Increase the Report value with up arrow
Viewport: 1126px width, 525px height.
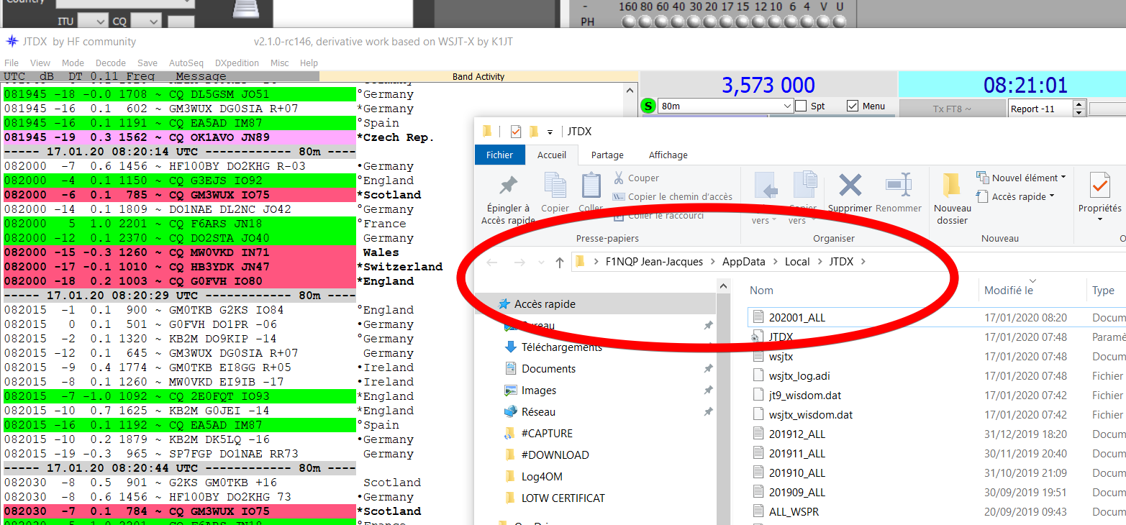click(x=1078, y=105)
